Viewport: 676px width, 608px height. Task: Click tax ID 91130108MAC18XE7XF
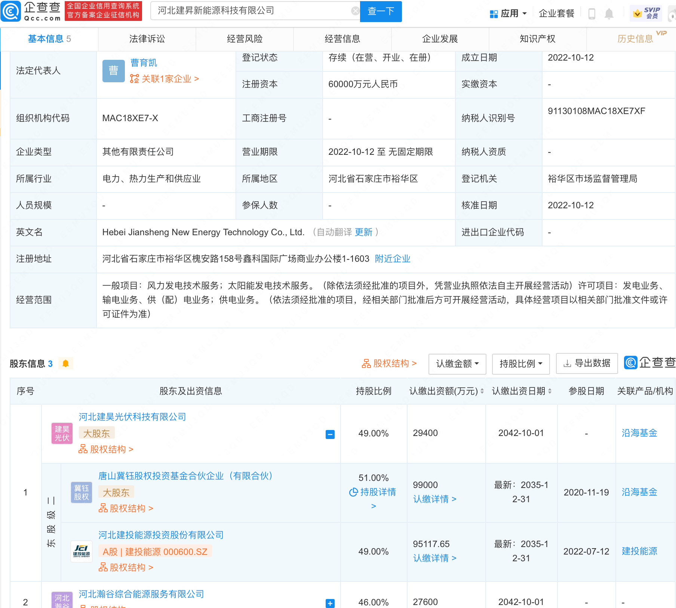click(x=596, y=111)
